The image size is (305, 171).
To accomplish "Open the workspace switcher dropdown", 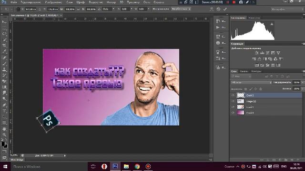I will pos(287,9).
